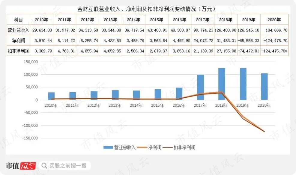This screenshot has height=175, width=296.
Task: Click the 2018年 table header cell
Action: [226, 19]
